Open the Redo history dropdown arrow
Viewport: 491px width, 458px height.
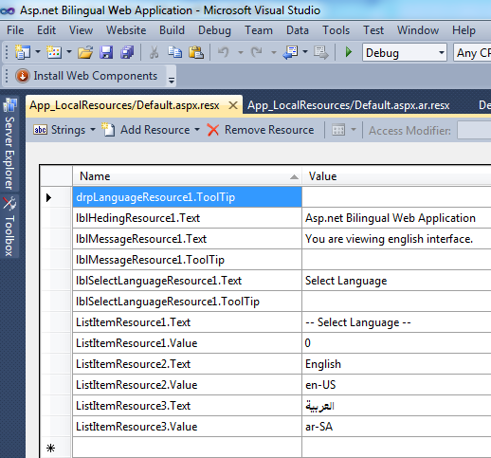pos(274,52)
